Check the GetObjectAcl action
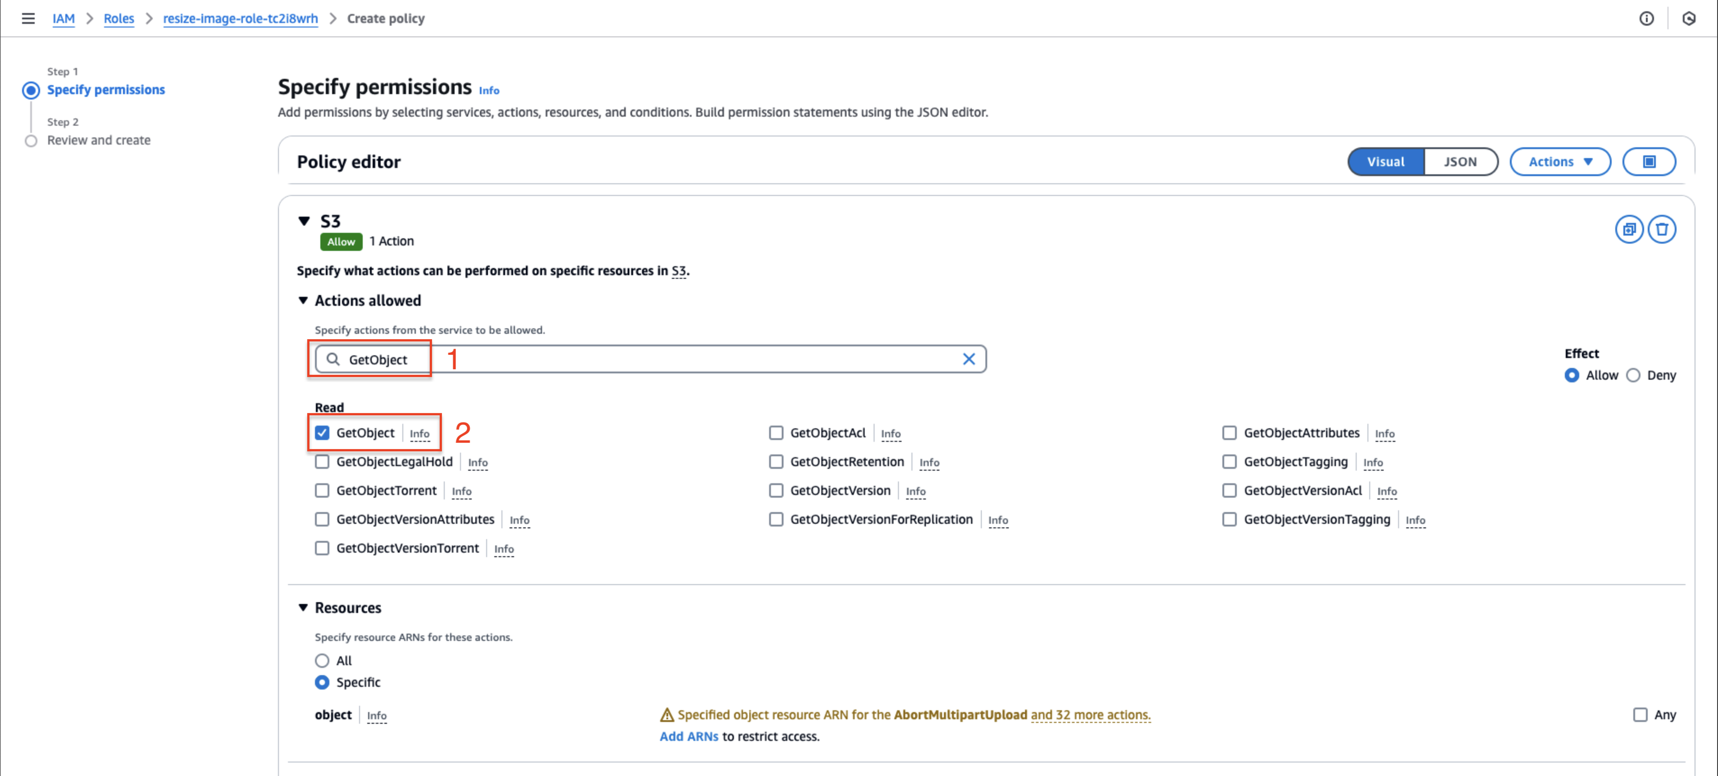1718x776 pixels. click(775, 433)
